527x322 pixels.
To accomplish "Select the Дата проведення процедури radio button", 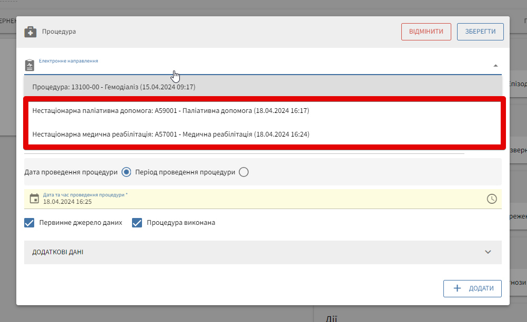I will (126, 172).
